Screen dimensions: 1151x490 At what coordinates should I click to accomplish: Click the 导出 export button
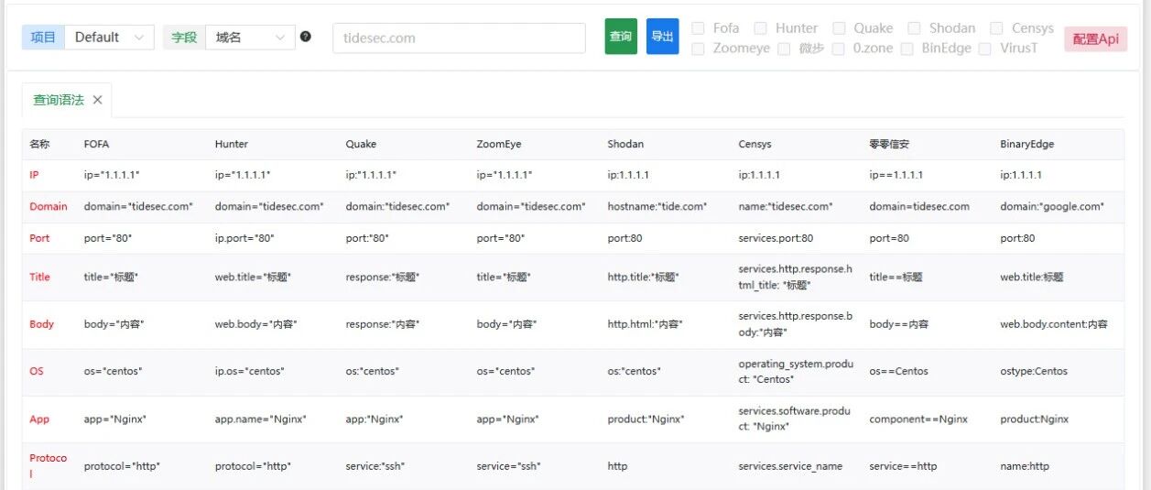663,37
